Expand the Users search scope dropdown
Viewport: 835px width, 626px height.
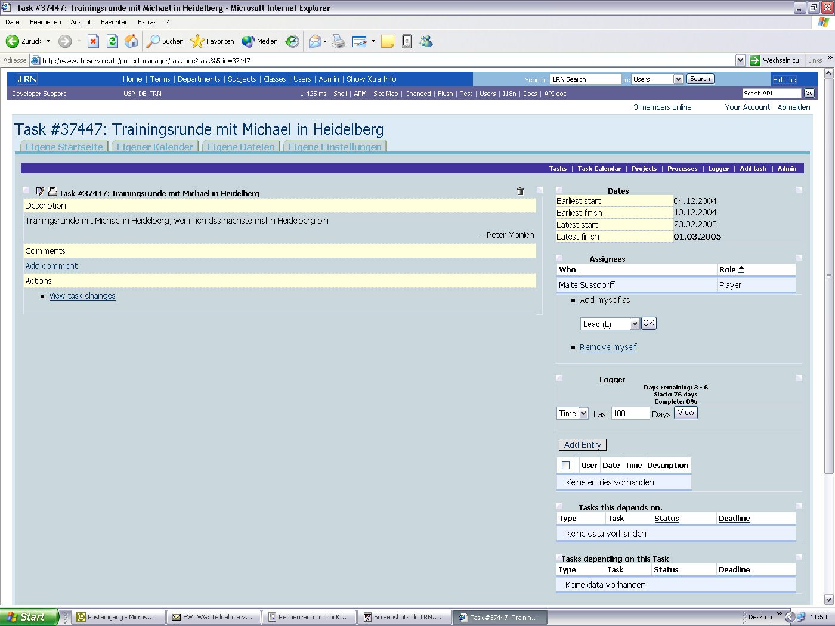658,78
